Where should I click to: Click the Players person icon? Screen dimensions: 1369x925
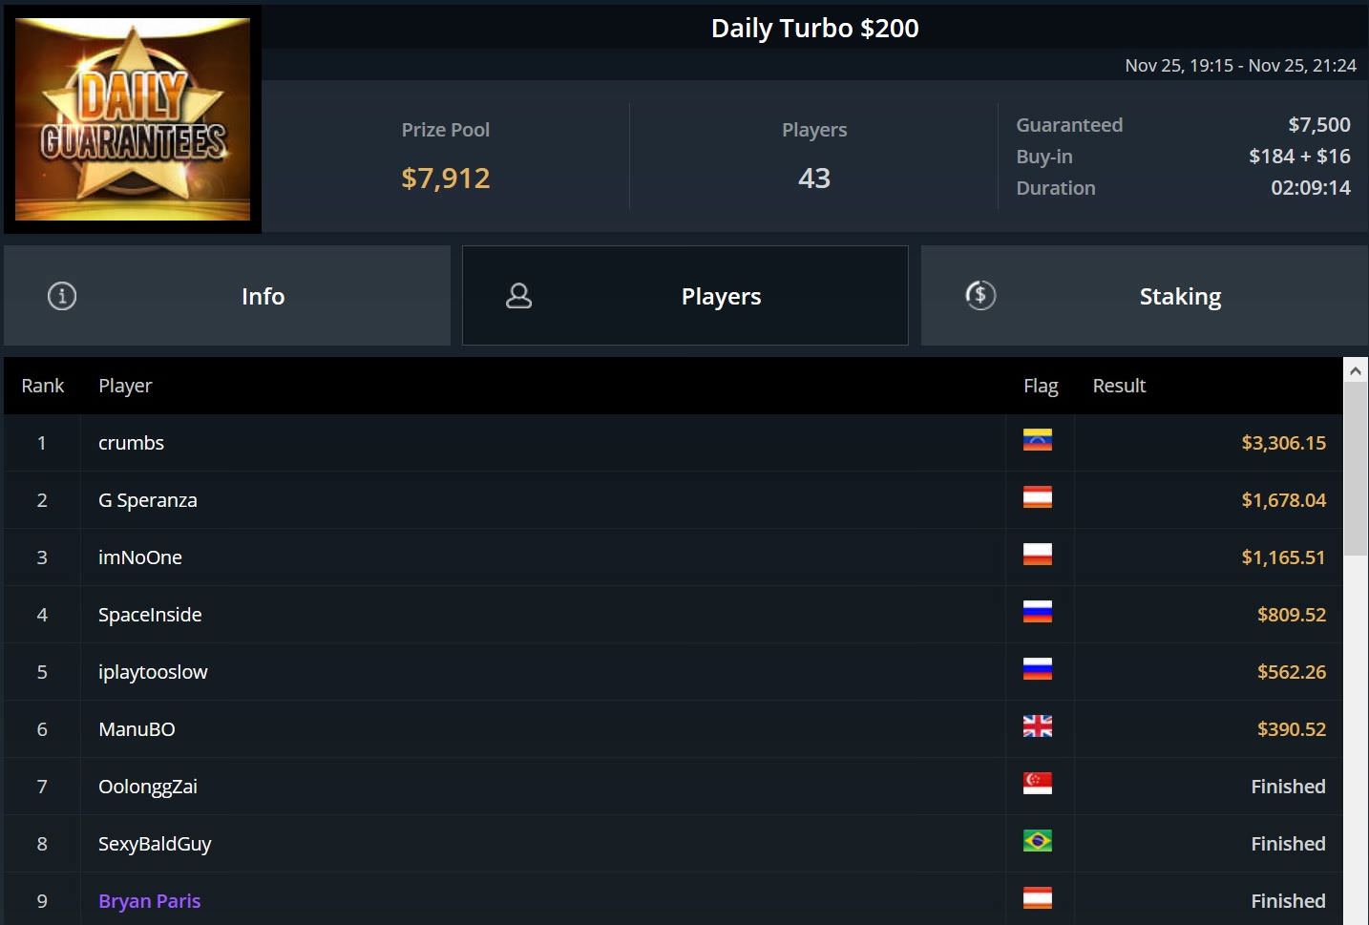(x=518, y=296)
